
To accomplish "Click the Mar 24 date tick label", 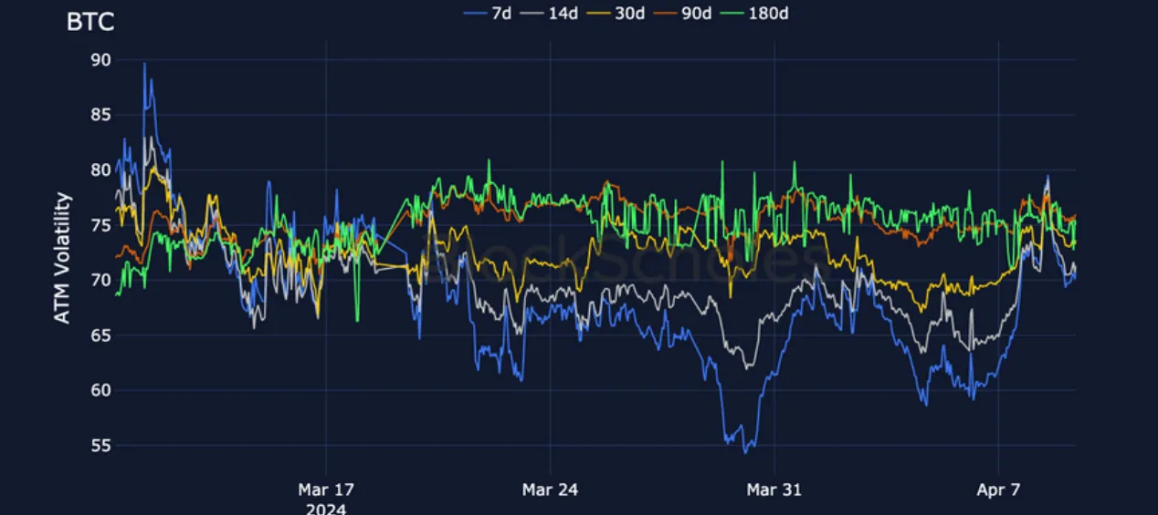I will point(550,490).
